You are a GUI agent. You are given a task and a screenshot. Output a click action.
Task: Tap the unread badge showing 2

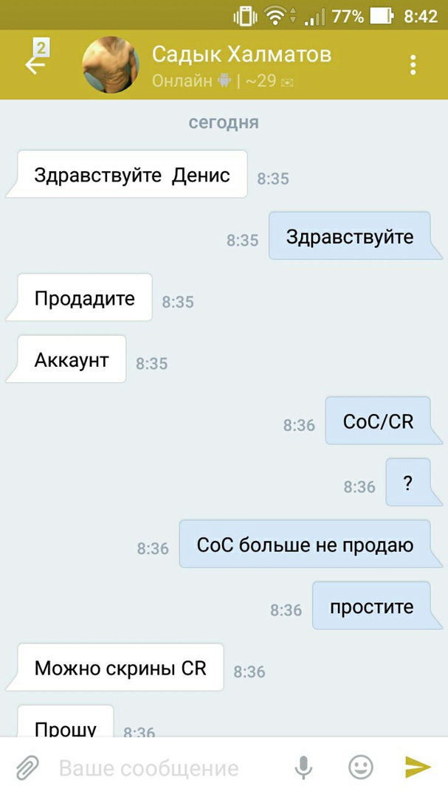[41, 48]
